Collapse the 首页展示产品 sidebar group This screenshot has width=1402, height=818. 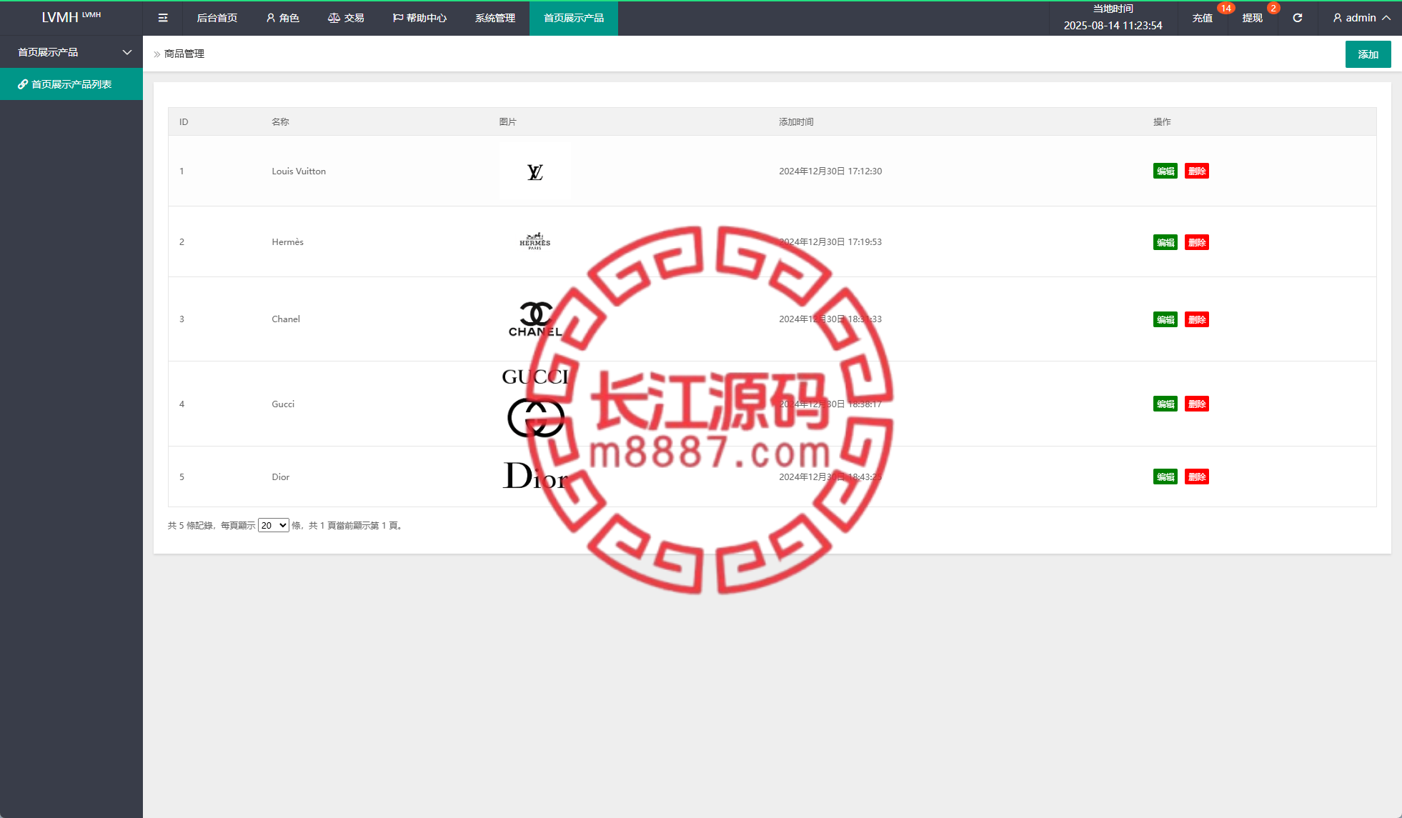coord(71,52)
